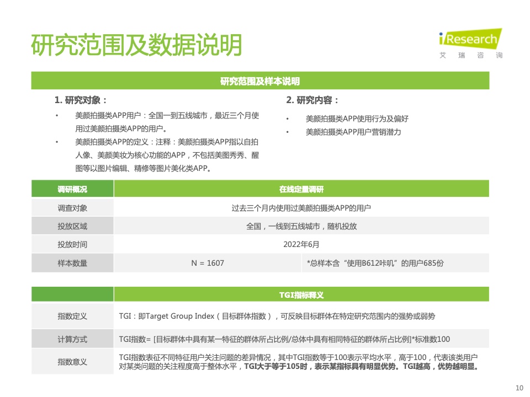Click the Target Group Index definition text

277,316
